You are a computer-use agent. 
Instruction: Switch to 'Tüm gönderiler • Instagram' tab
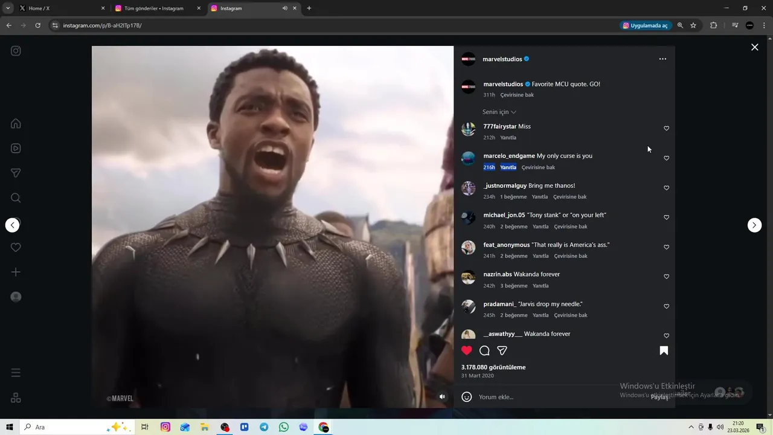coord(157,8)
